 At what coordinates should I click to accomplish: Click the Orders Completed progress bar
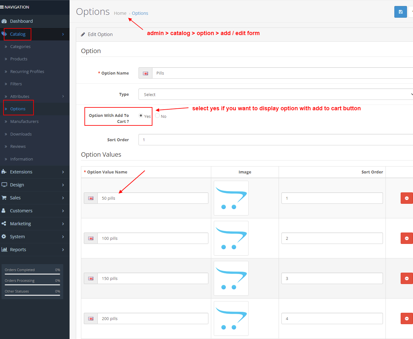coord(32,274)
